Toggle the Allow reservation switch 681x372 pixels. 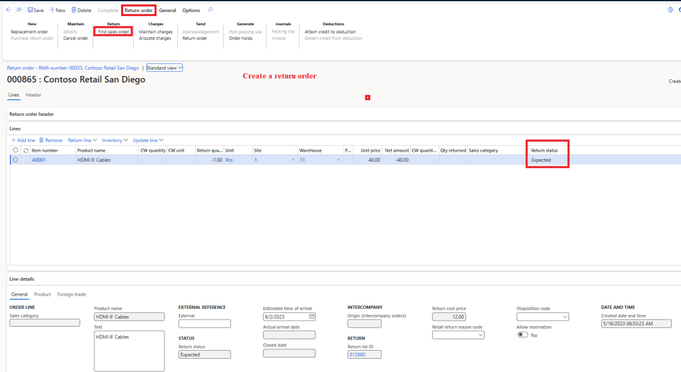tap(523, 335)
